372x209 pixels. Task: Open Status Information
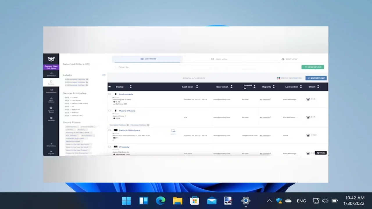click(289, 78)
